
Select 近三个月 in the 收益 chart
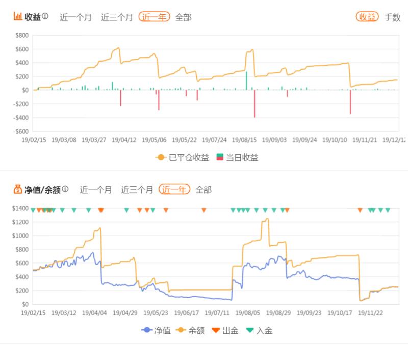117,17
